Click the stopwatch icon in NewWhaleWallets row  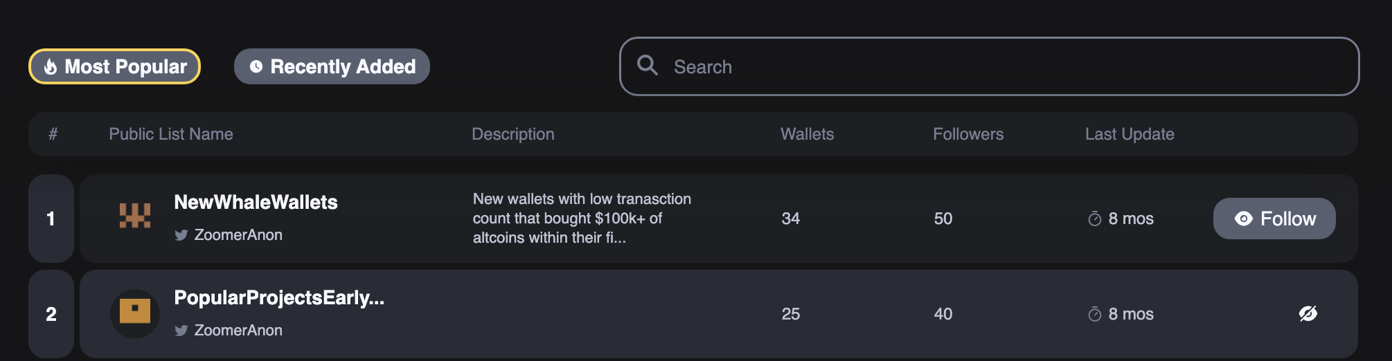coord(1095,219)
